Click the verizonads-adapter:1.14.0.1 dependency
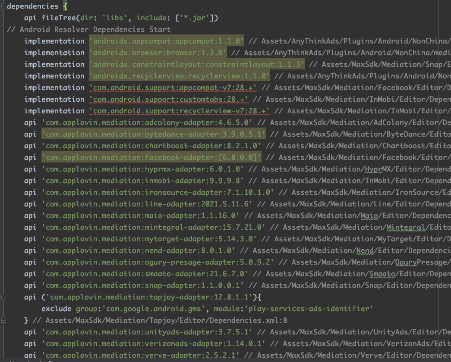Screen dimensions: 451x362 pyautogui.click(x=154, y=343)
